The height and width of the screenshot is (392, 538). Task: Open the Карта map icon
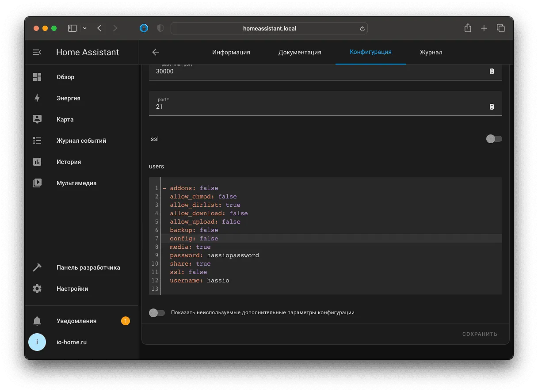(x=37, y=119)
